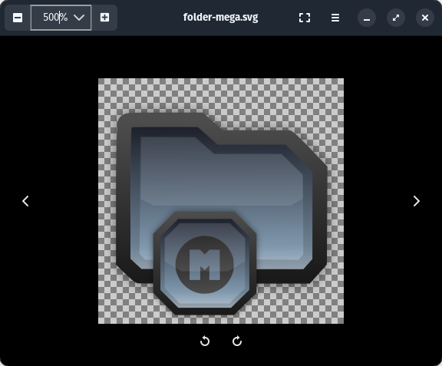Click the folder-mega.svg window title

(x=220, y=18)
